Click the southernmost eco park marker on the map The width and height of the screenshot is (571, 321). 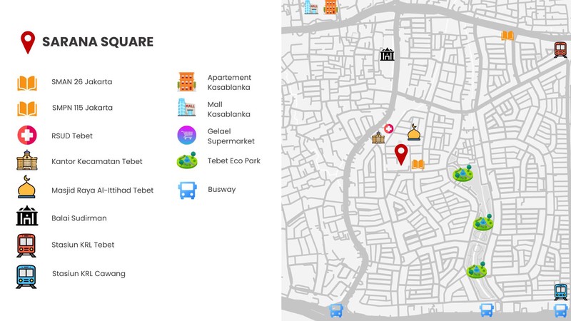point(477,270)
